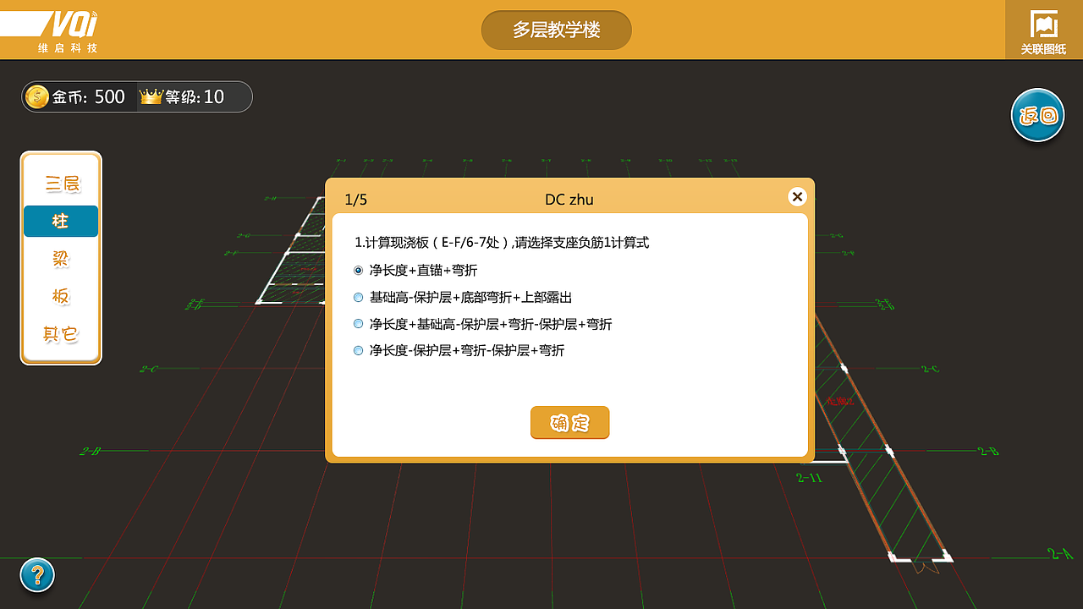Close the DC zhu dialog
Image resolution: width=1083 pixels, height=609 pixels.
(x=797, y=197)
